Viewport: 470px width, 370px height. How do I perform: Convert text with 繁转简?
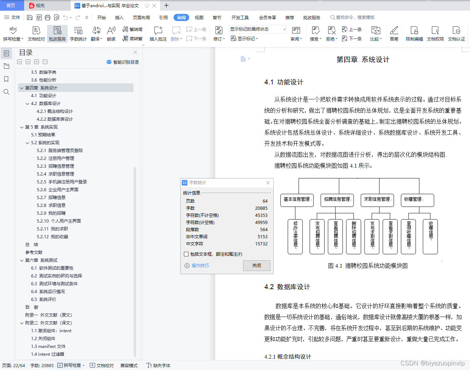coord(133,30)
